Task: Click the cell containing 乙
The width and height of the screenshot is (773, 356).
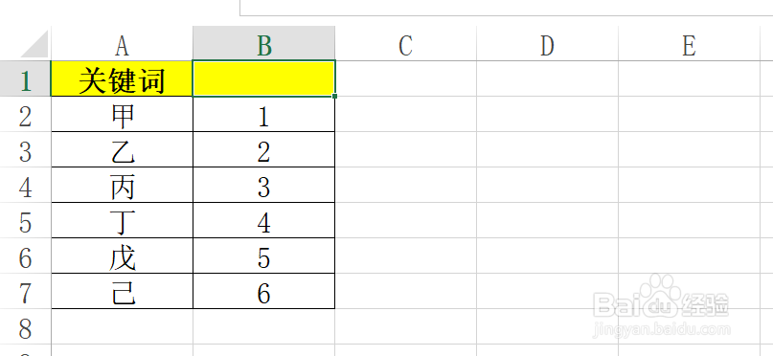Action: 122,149
